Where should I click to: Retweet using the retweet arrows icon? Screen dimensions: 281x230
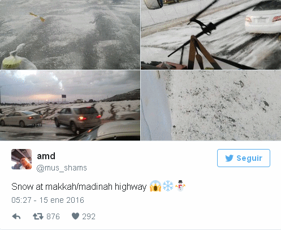pyautogui.click(x=38, y=216)
